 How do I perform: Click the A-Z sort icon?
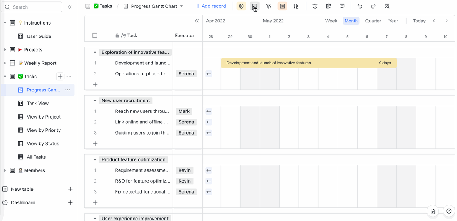tap(296, 6)
